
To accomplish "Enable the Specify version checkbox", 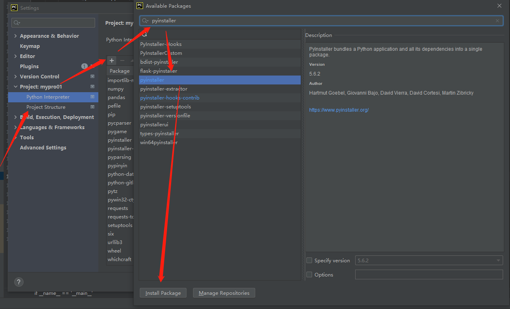I will (309, 260).
